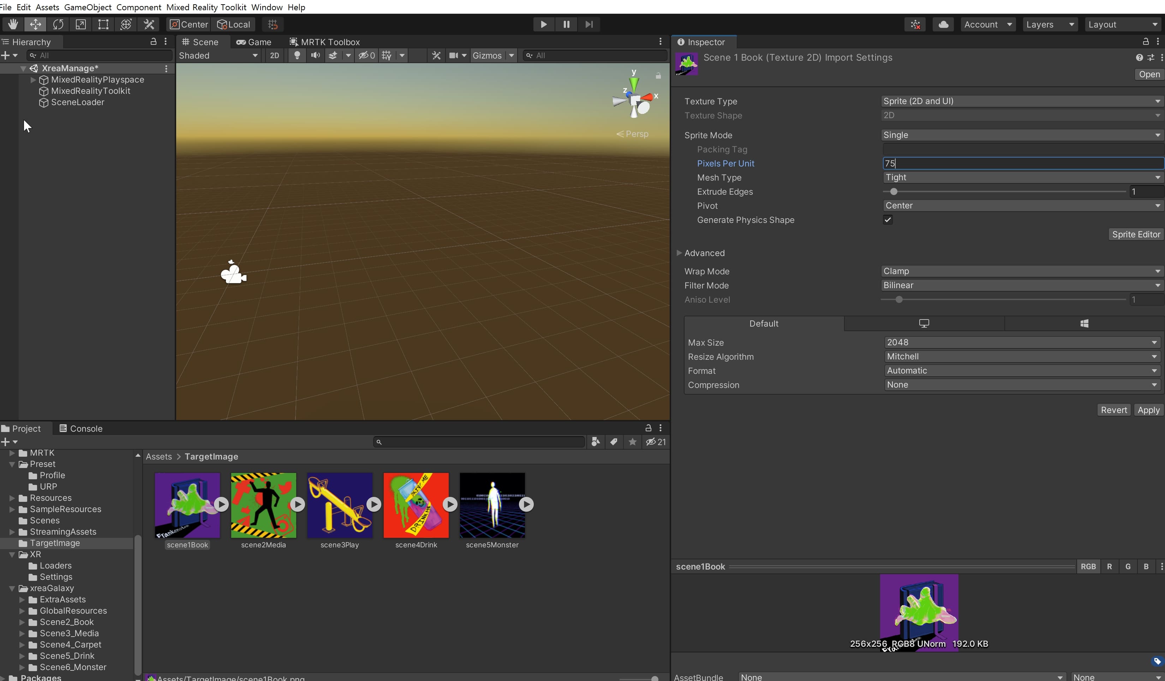Toggle scene lighting bulb icon
Viewport: 1165px width, 681px height.
pyautogui.click(x=297, y=55)
